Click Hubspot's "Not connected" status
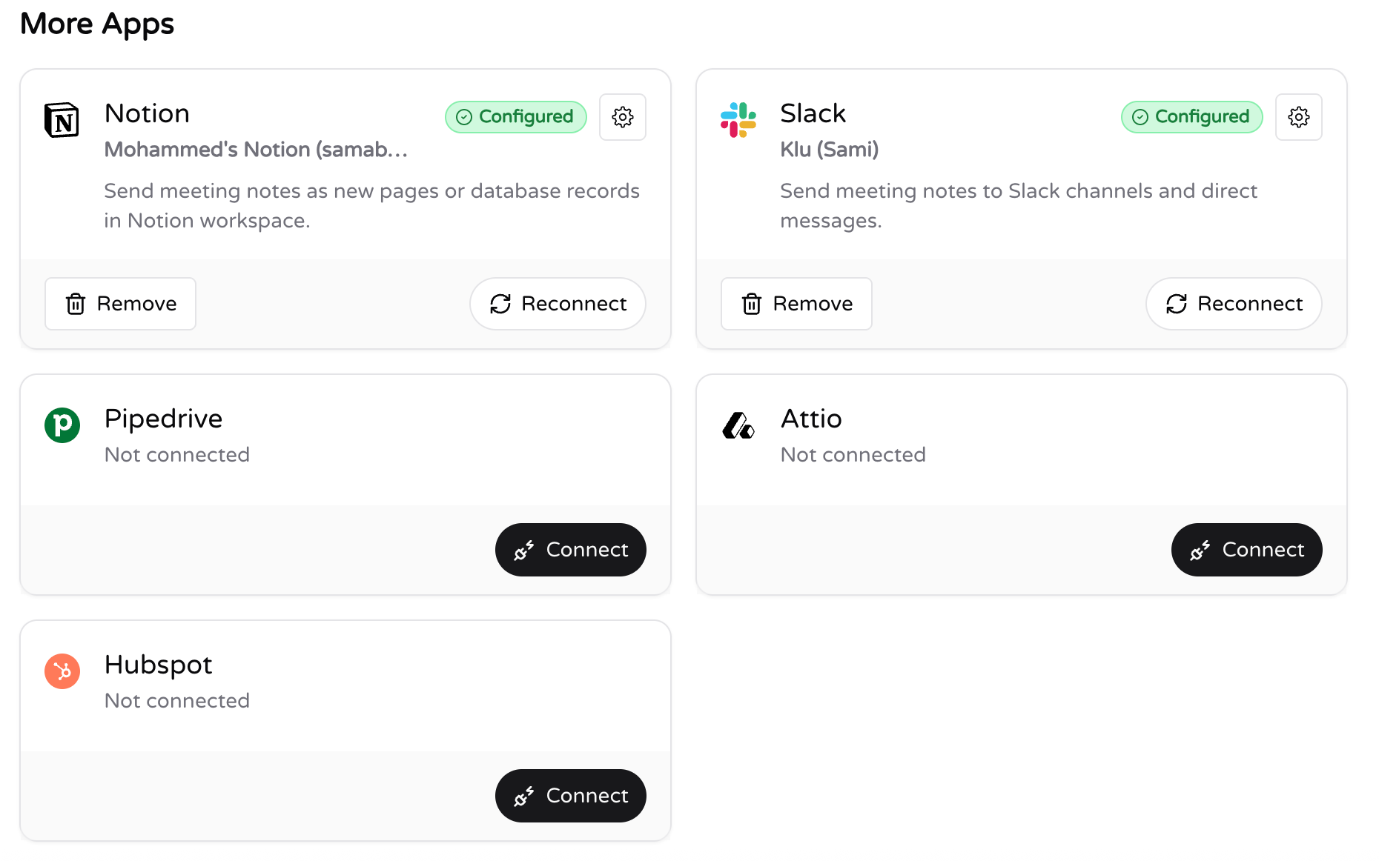Image resolution: width=1379 pixels, height=861 pixels. [177, 701]
